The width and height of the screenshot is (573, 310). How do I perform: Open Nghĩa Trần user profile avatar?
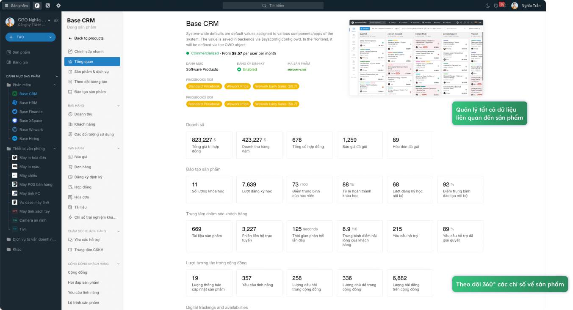[515, 5]
